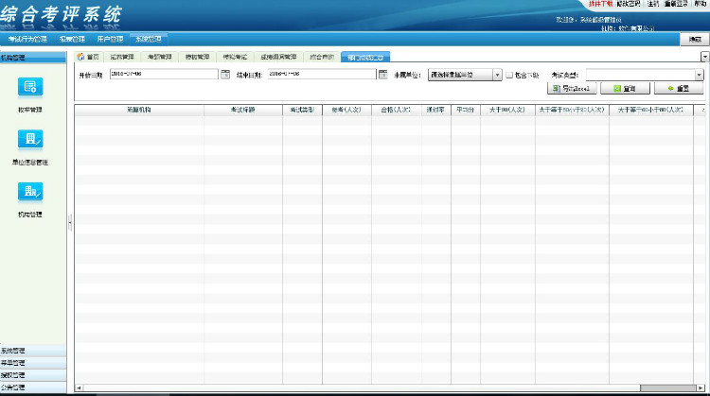This screenshot has height=396, width=710.
Task: Click left arrow of horizontal scrollbar
Action: pyautogui.click(x=79, y=387)
